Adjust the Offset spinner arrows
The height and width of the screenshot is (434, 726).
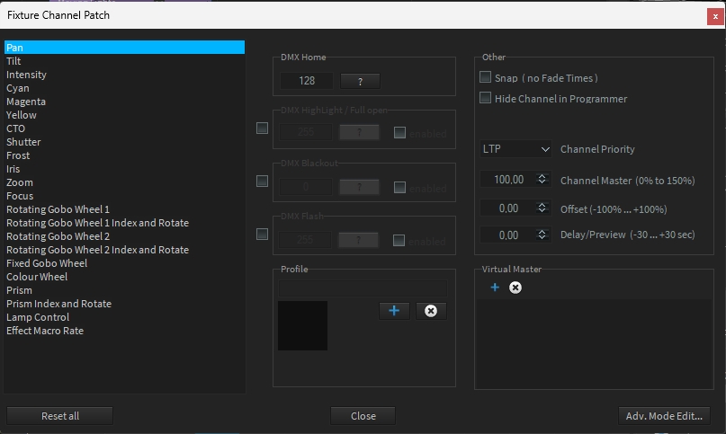tap(542, 208)
